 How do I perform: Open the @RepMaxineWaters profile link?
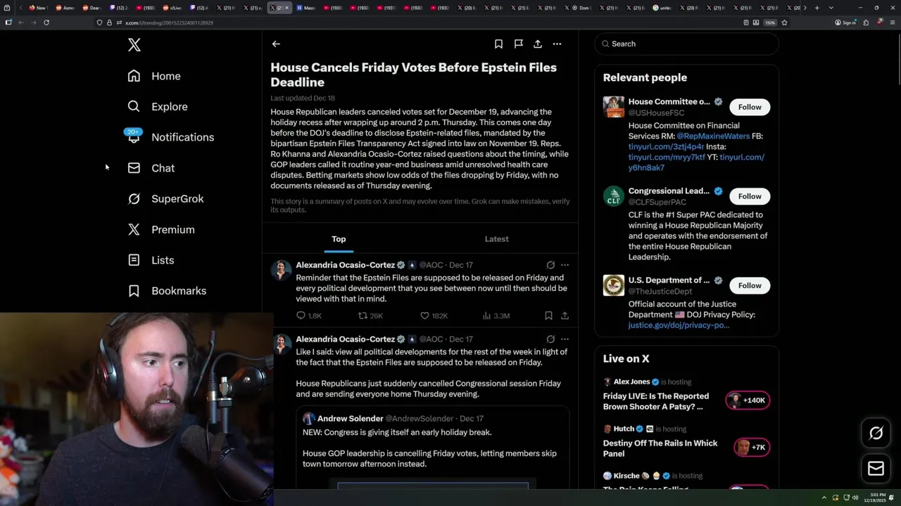[x=713, y=136]
